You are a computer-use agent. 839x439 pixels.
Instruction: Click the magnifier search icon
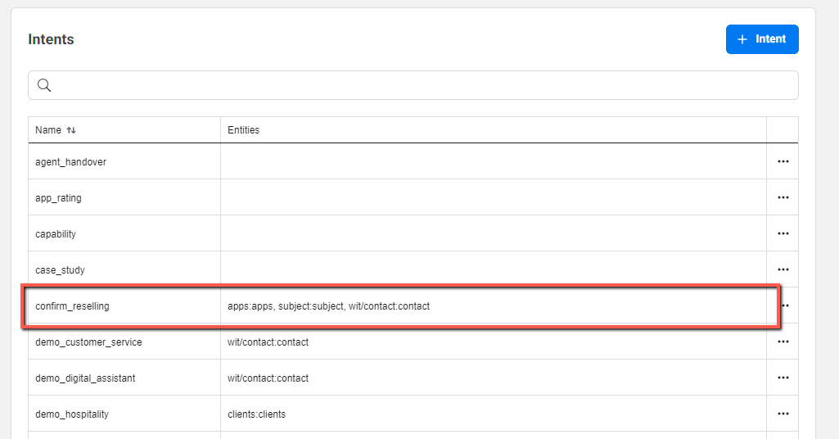click(44, 85)
